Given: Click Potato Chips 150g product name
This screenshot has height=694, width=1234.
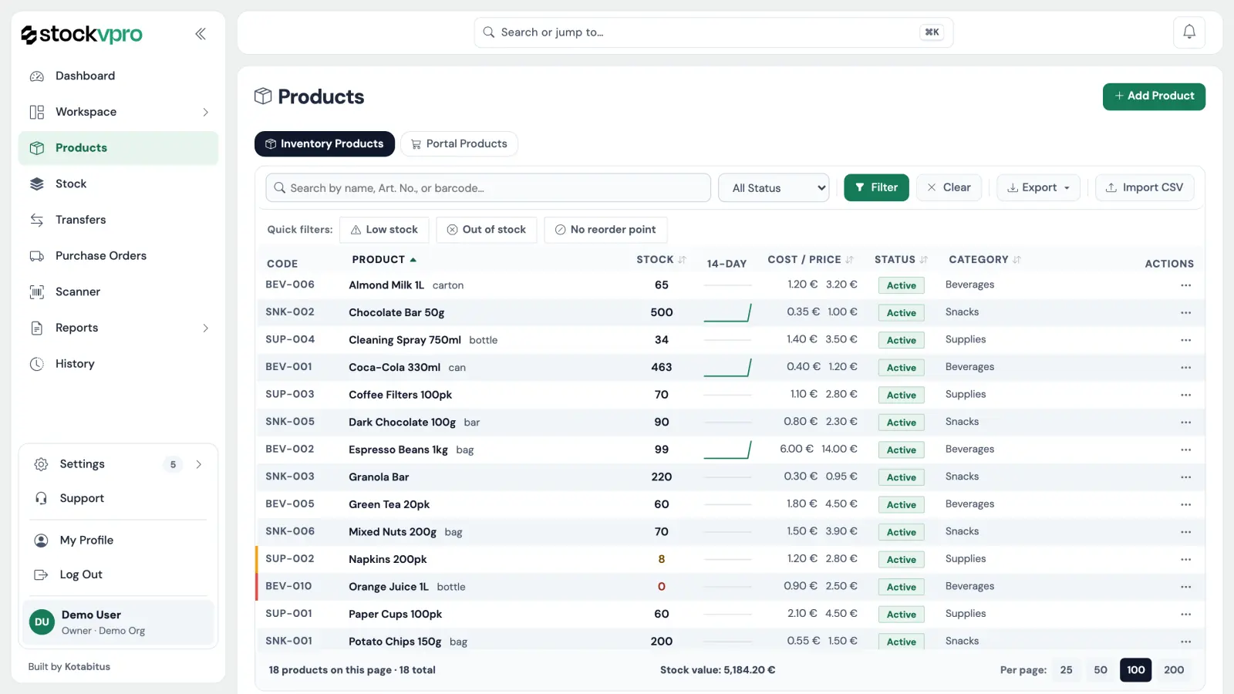Looking at the screenshot, I should click(x=395, y=642).
